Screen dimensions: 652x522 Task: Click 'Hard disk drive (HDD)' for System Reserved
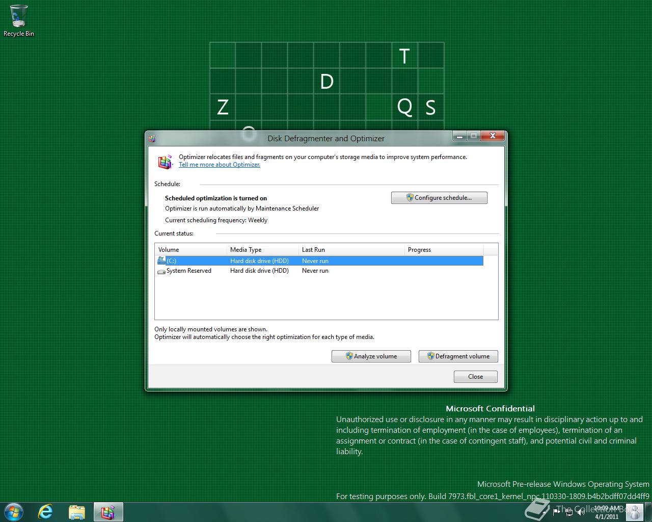259,271
